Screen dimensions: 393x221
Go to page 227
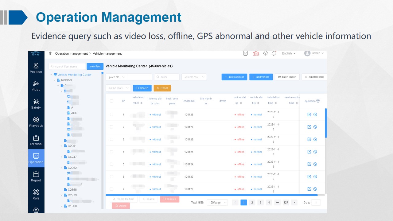[286, 203]
